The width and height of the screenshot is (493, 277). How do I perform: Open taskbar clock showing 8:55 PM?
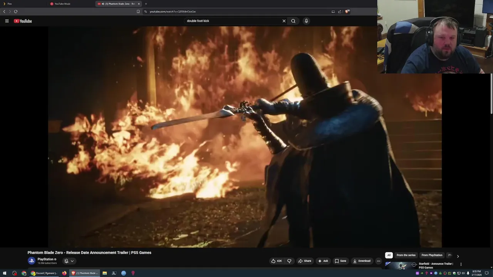click(x=477, y=273)
